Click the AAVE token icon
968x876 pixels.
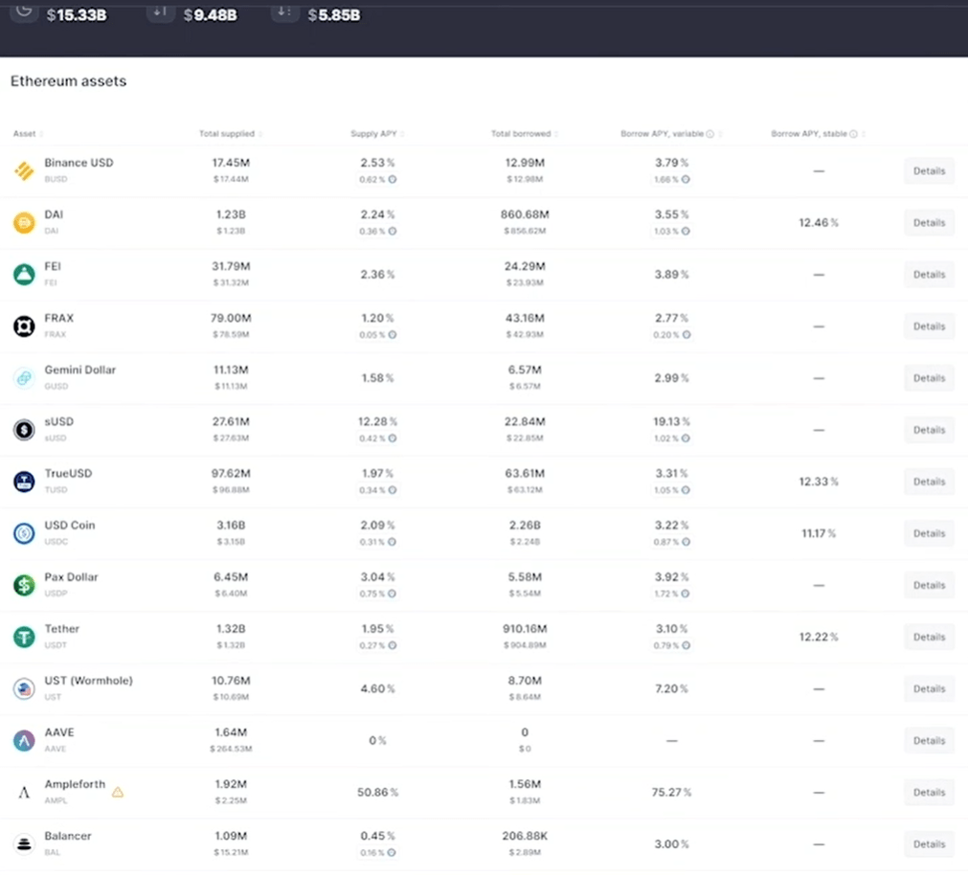coord(24,741)
